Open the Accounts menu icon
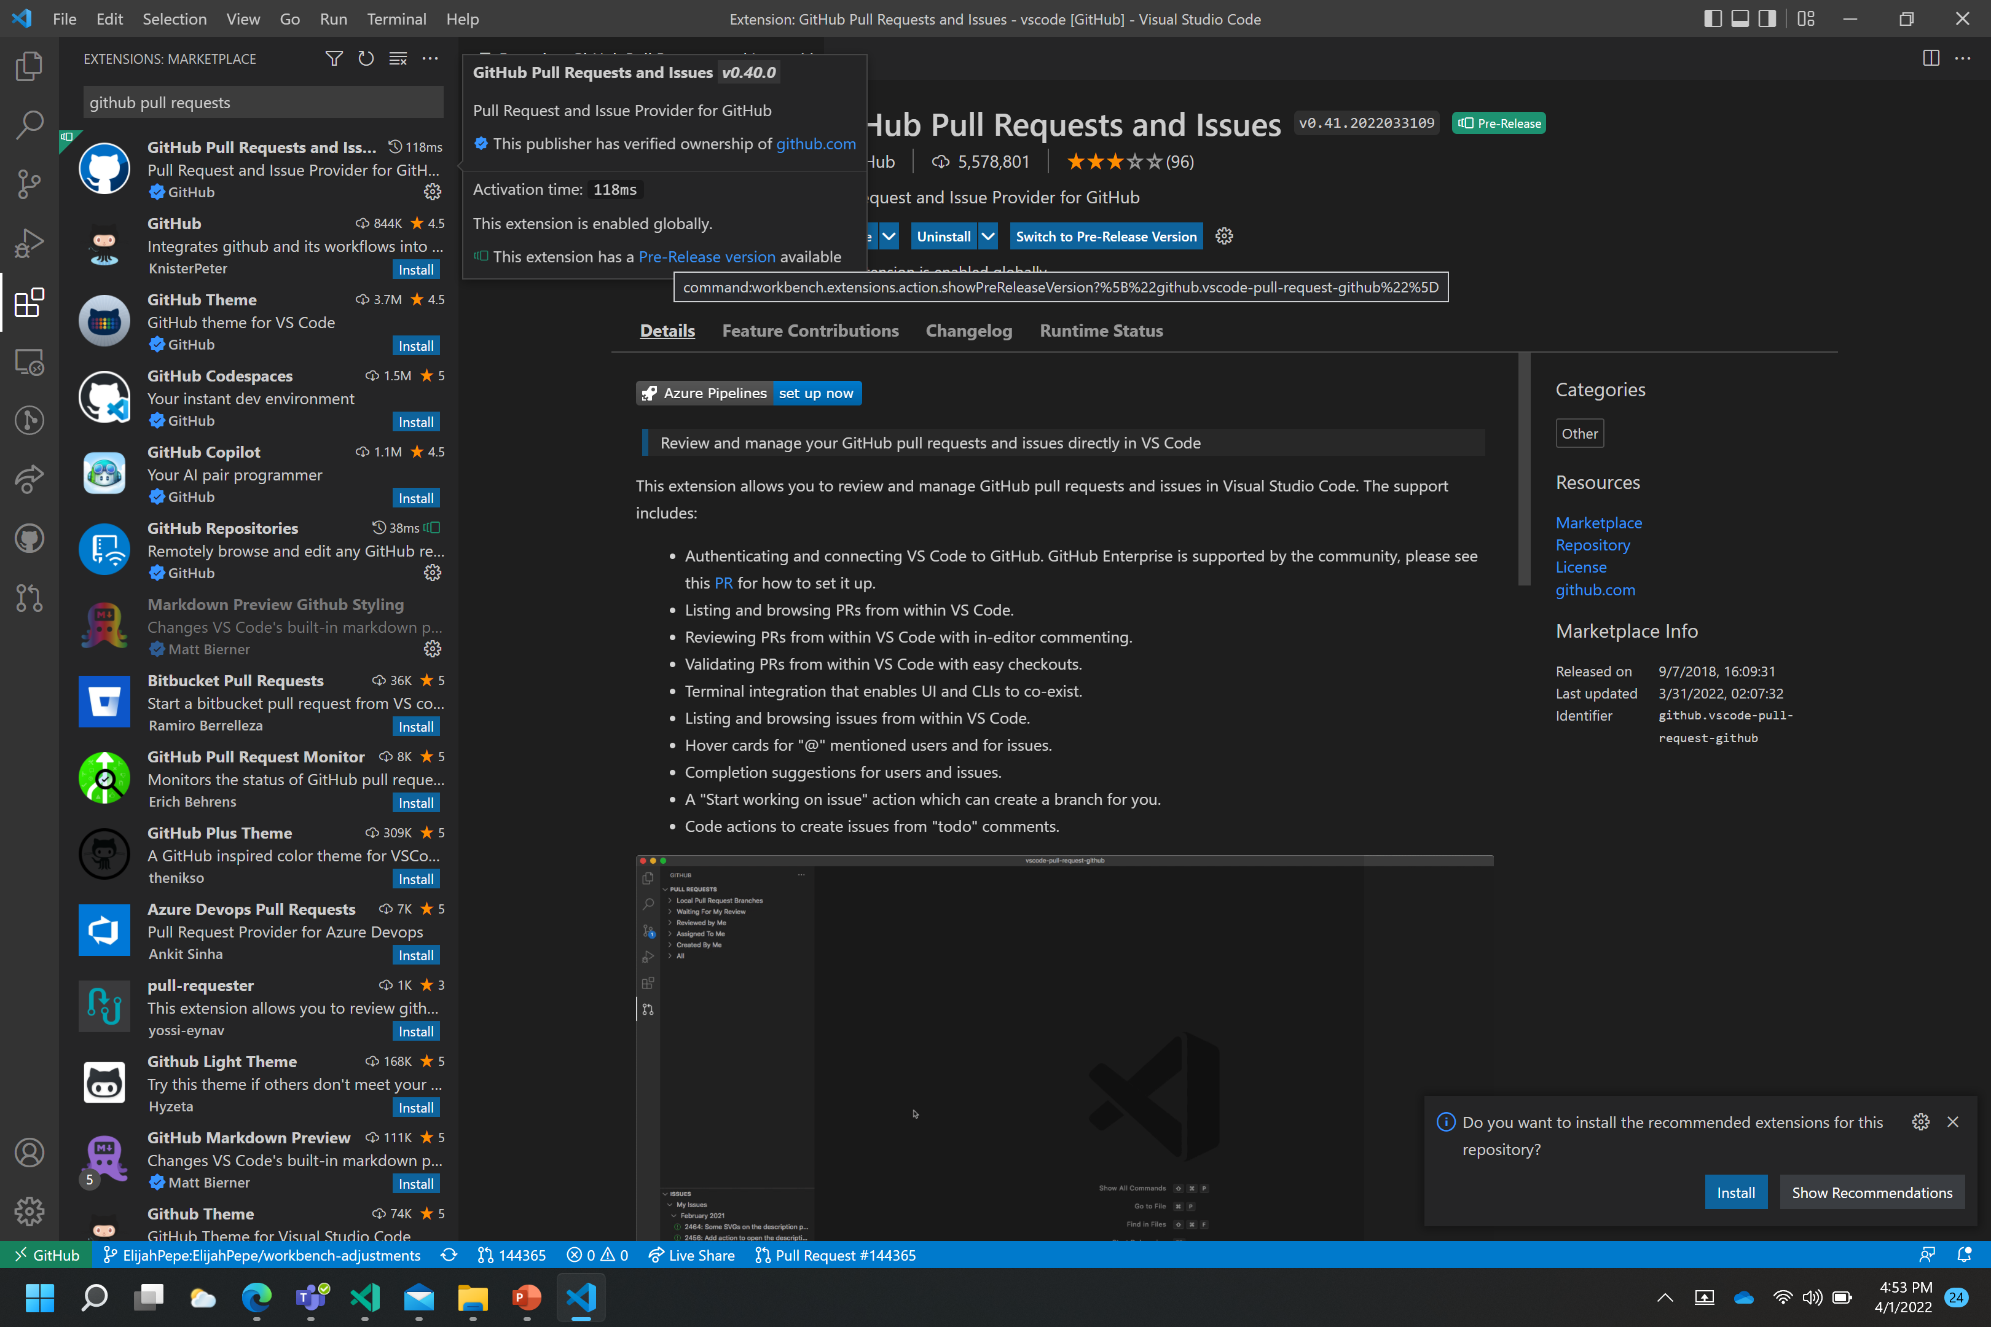Screen dimensions: 1991x1327 [29, 1153]
